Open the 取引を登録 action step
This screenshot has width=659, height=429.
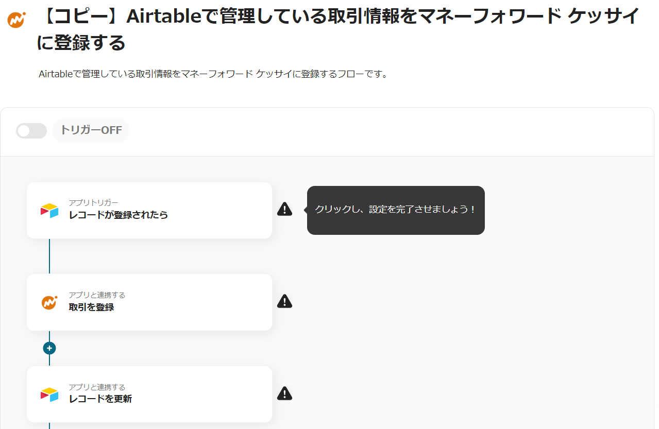[149, 302]
